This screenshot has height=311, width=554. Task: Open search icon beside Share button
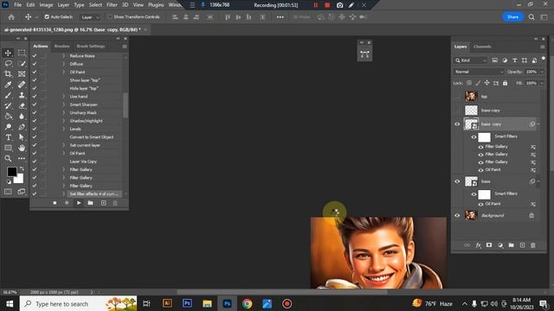coord(531,17)
